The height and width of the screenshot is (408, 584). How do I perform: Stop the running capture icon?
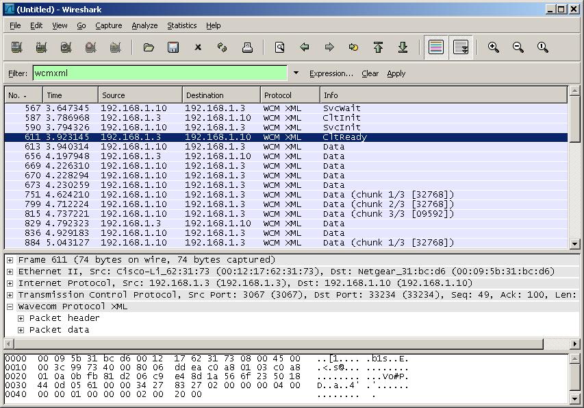point(90,47)
